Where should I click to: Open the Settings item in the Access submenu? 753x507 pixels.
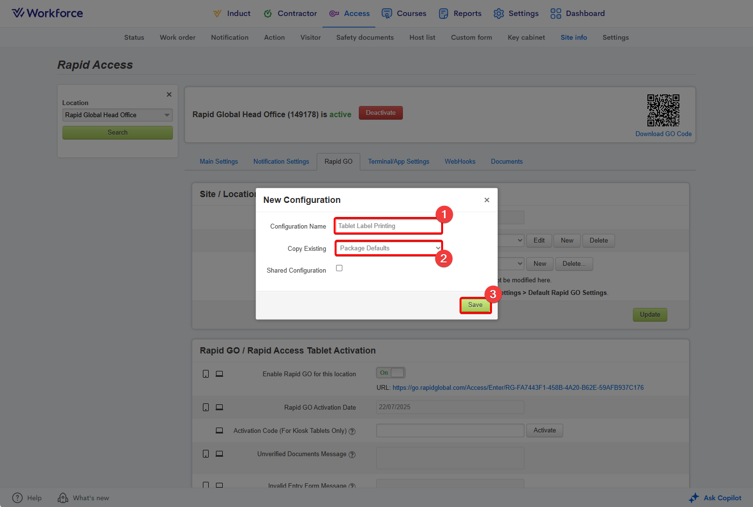(x=615, y=37)
